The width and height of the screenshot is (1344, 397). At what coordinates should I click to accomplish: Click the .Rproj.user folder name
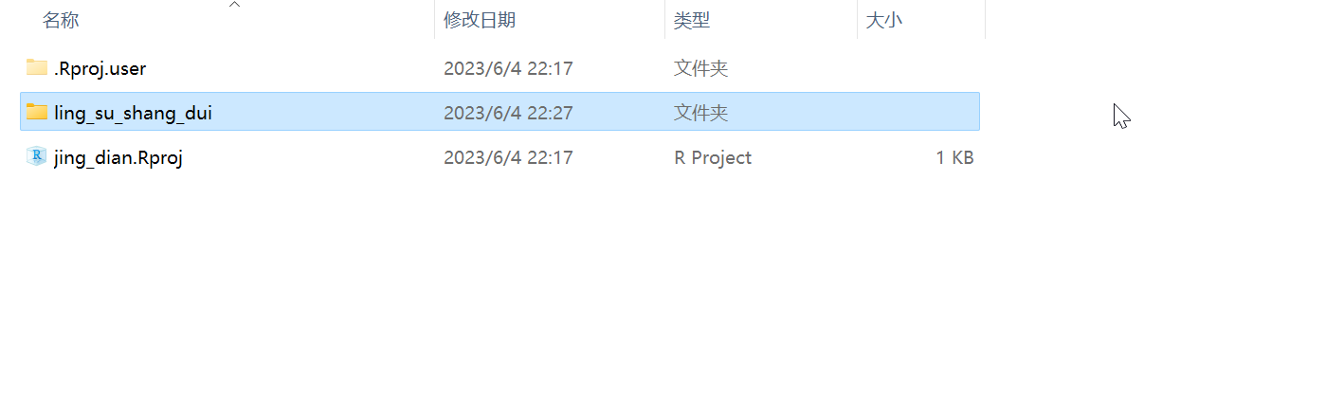[x=100, y=68]
